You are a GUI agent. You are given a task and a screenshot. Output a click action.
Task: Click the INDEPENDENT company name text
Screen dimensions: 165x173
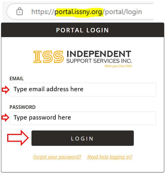[99, 54]
